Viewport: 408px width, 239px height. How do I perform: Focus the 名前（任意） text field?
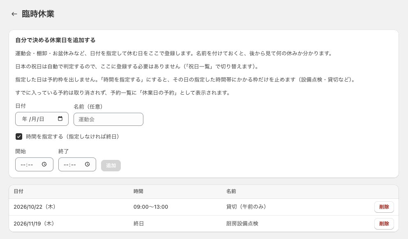[108, 119]
